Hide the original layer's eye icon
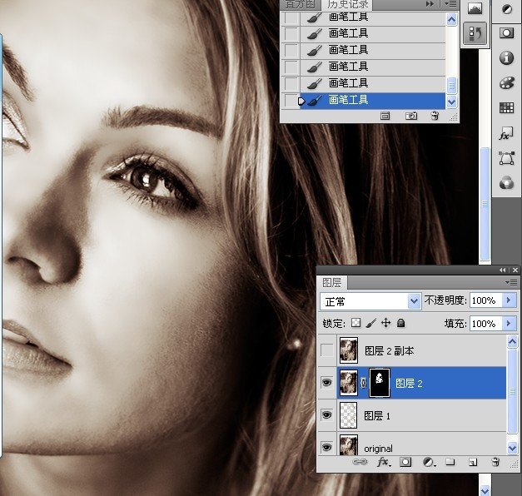This screenshot has width=522, height=496. (326, 447)
